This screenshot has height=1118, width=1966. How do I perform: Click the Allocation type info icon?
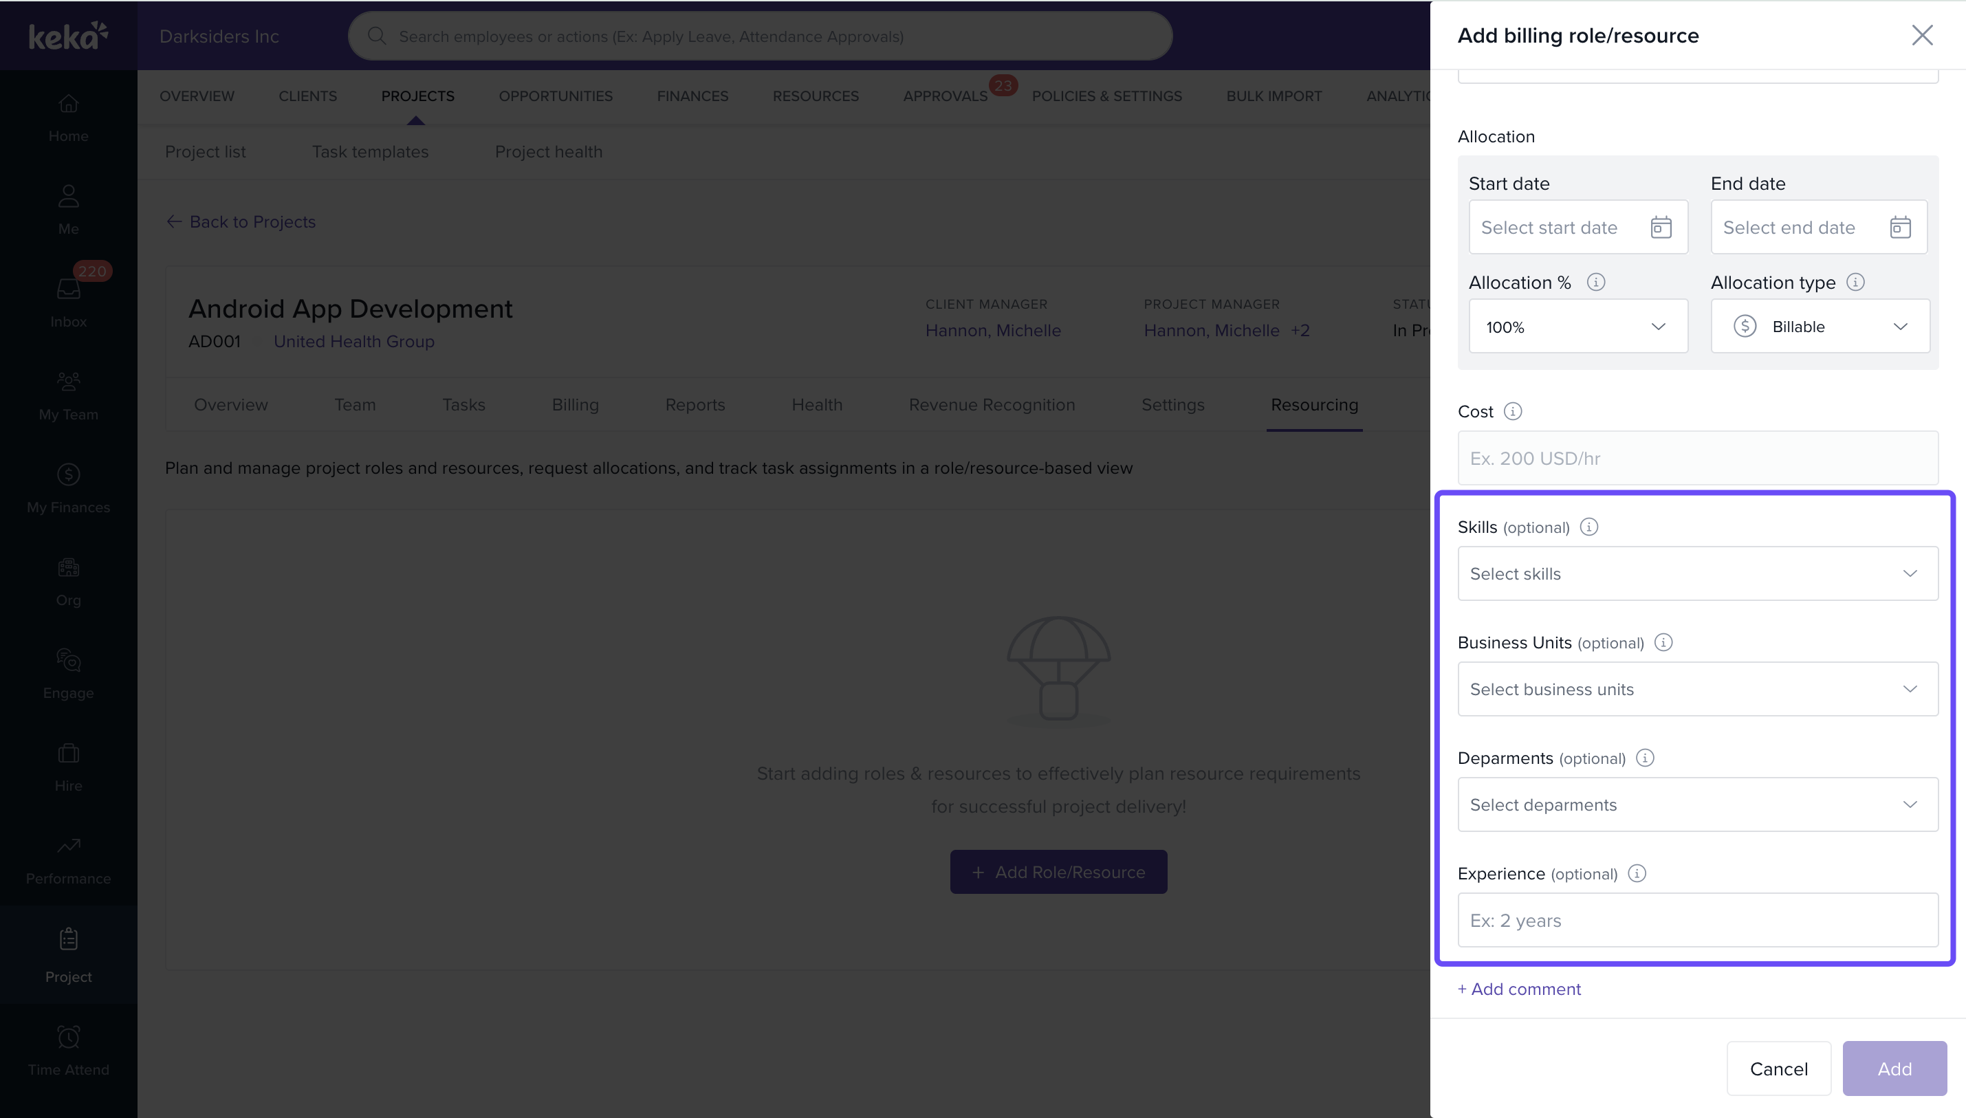pyautogui.click(x=1855, y=282)
